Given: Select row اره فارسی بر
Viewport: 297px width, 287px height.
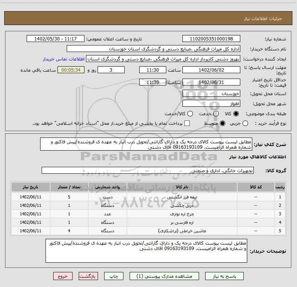Looking at the screenshot, I should point(148,223).
